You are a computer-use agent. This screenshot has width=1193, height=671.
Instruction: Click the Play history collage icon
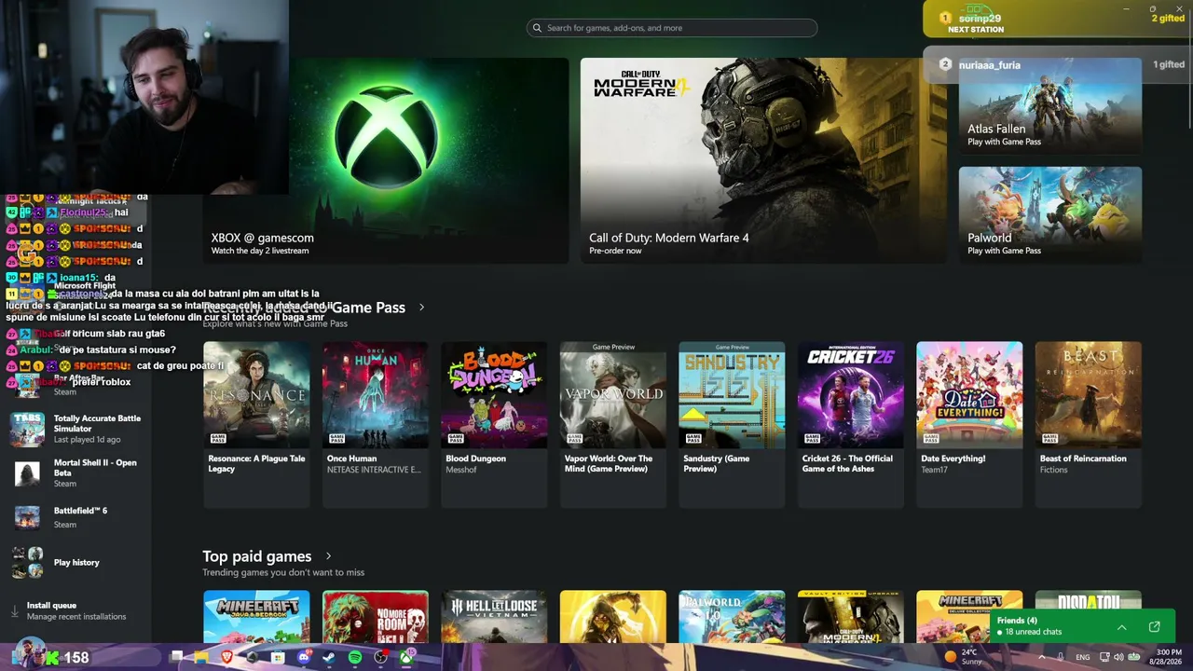pos(27,562)
